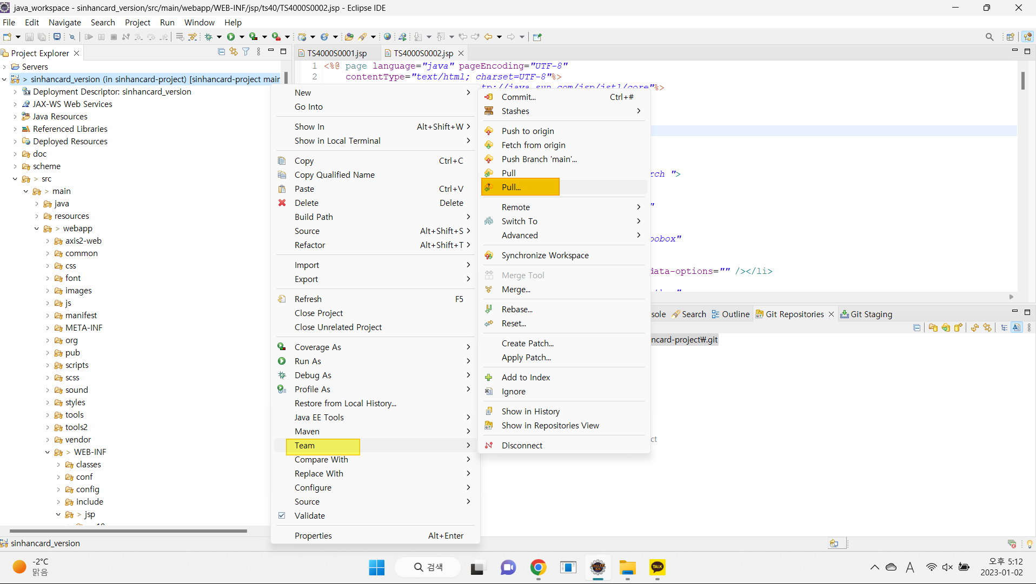Click the Terminate stop toolbar icon
Image resolution: width=1036 pixels, height=584 pixels.
pos(114,37)
